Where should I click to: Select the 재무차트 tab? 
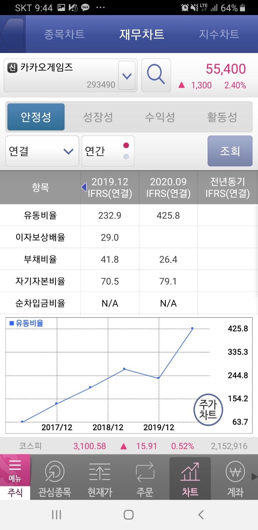pyautogui.click(x=142, y=34)
